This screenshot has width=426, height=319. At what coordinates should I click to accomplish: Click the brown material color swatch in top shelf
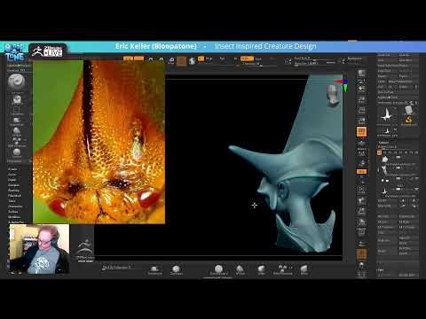coord(181,61)
